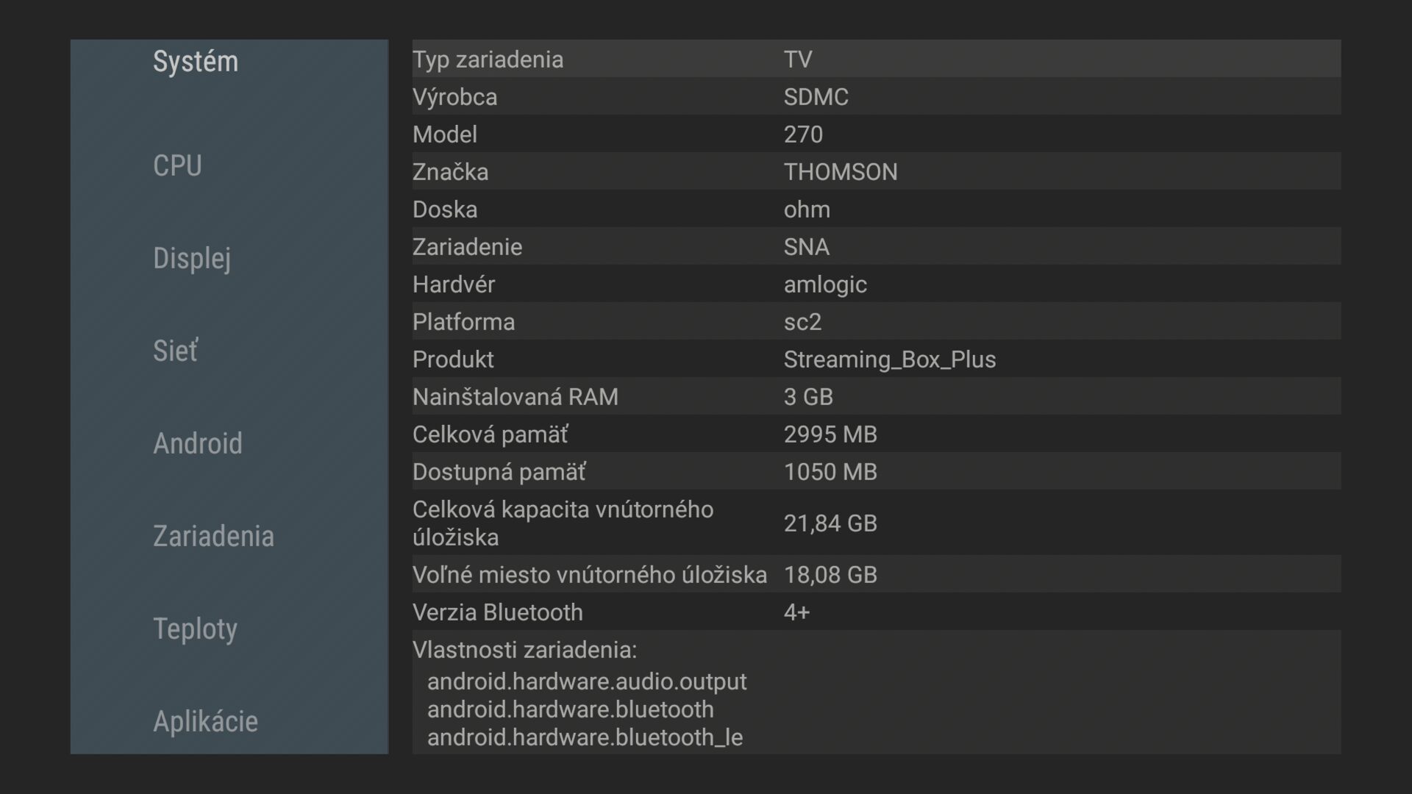Show the Teploty section
Viewport: 1412px width, 794px height.
[x=195, y=629]
